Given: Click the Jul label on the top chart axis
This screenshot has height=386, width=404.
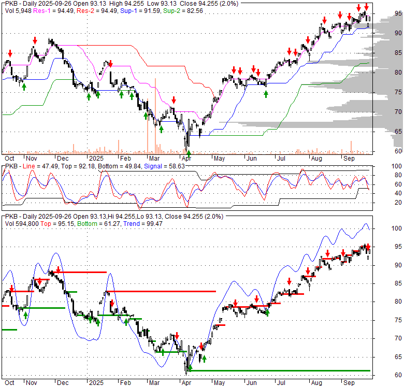Looking at the screenshot, I should point(281,159).
